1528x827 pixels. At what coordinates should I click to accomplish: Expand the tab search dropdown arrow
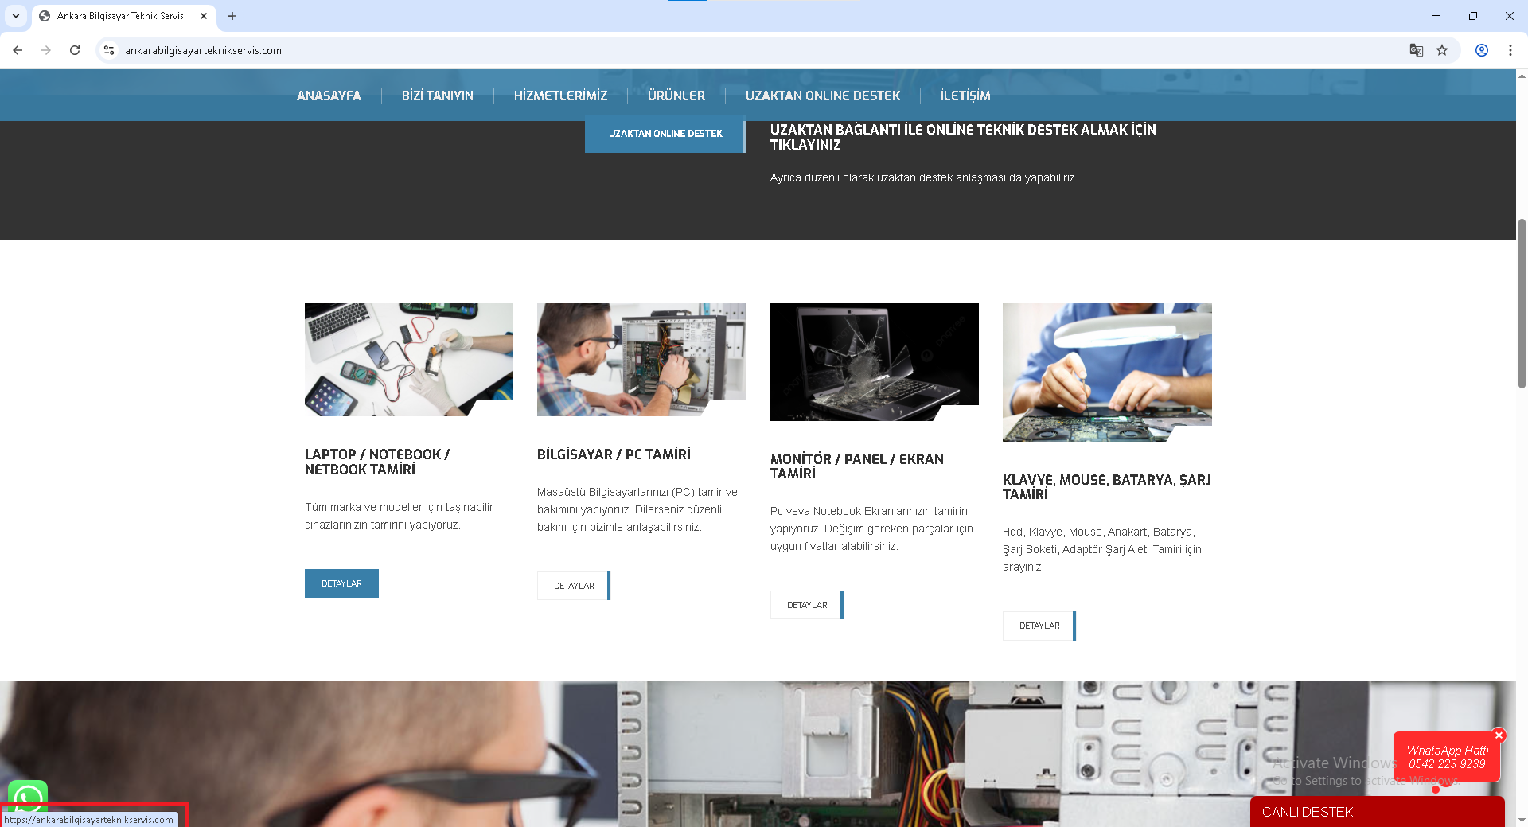pos(15,16)
